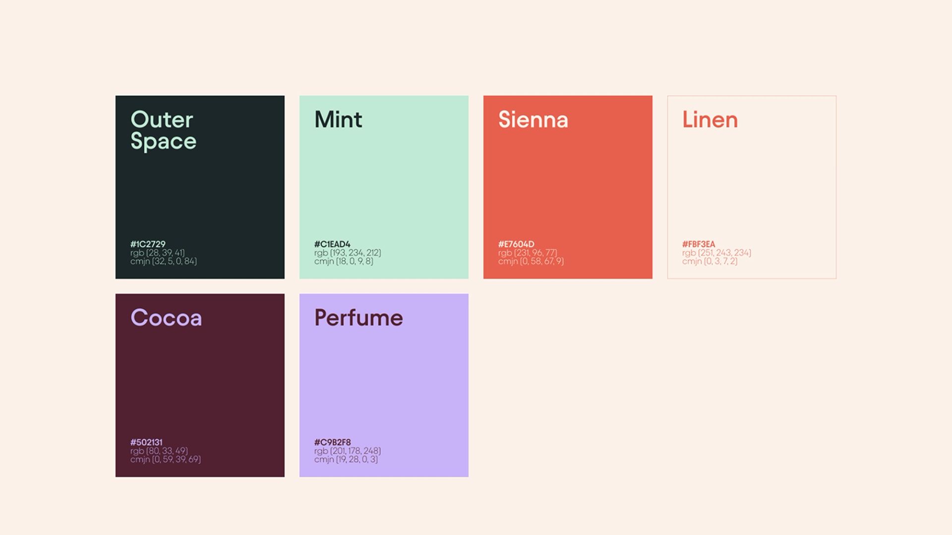Click hex code #502131
The image size is (952, 535).
(146, 442)
